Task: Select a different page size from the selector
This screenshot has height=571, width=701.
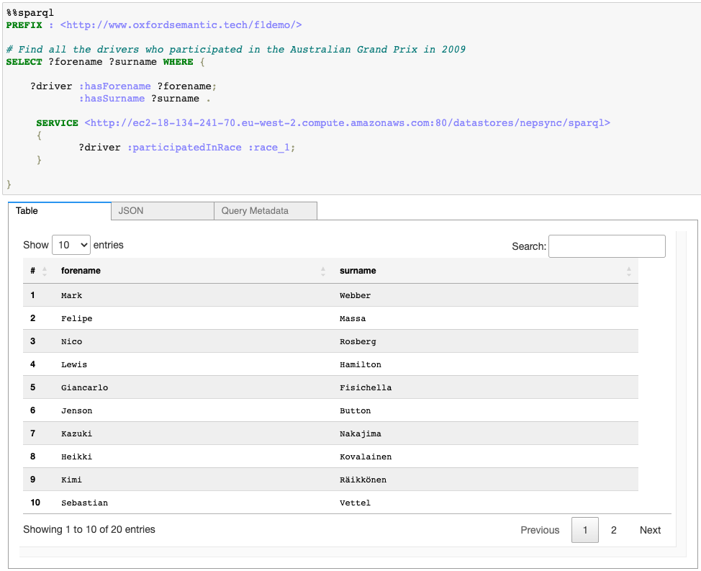Action: (x=71, y=245)
